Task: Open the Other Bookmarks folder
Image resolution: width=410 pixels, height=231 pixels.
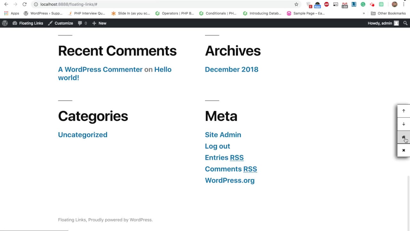Action: (388, 13)
